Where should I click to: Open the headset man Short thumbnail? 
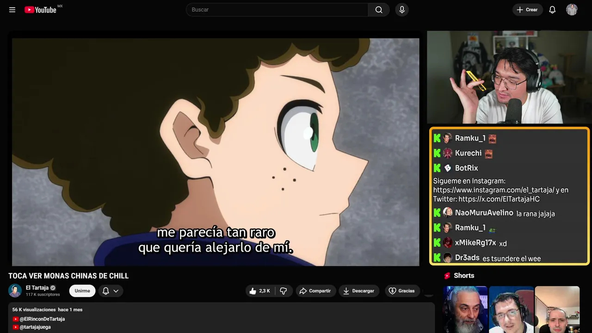(x=511, y=309)
